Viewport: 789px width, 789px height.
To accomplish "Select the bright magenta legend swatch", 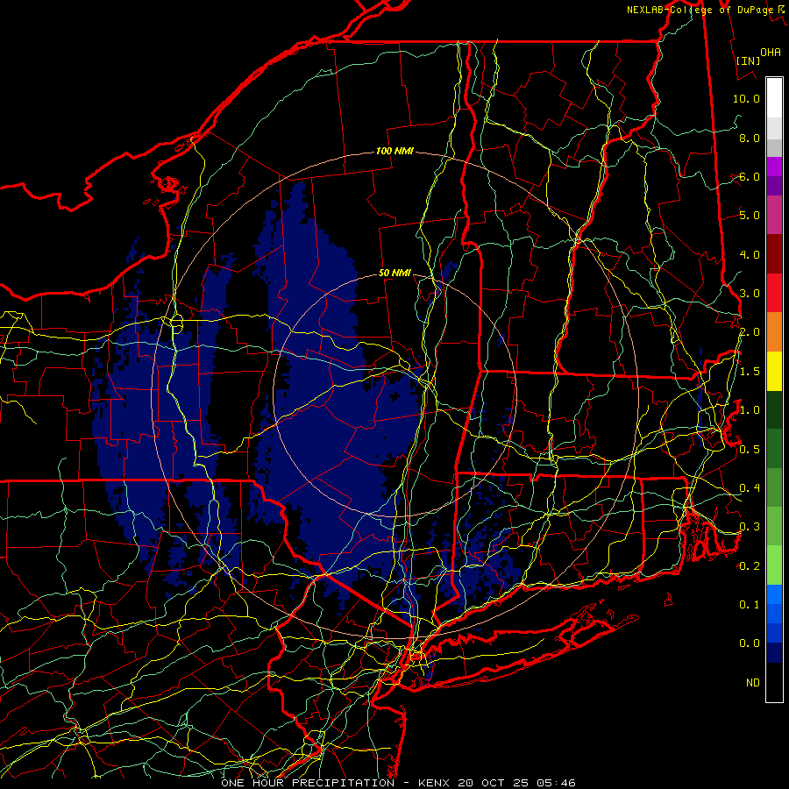I will [774, 167].
